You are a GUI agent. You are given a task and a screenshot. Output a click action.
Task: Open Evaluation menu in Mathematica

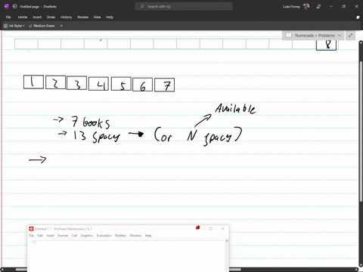(x=104, y=236)
